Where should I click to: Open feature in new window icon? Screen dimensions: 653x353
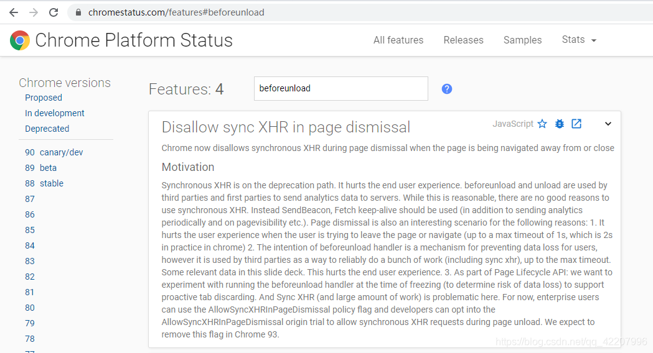[576, 124]
